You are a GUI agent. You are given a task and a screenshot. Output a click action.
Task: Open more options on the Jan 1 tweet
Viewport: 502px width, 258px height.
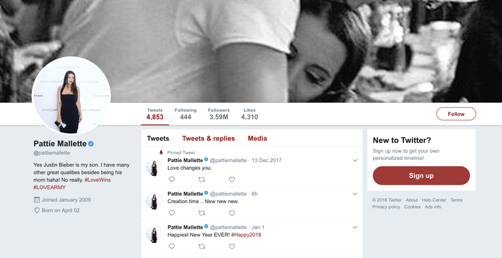[x=355, y=227]
